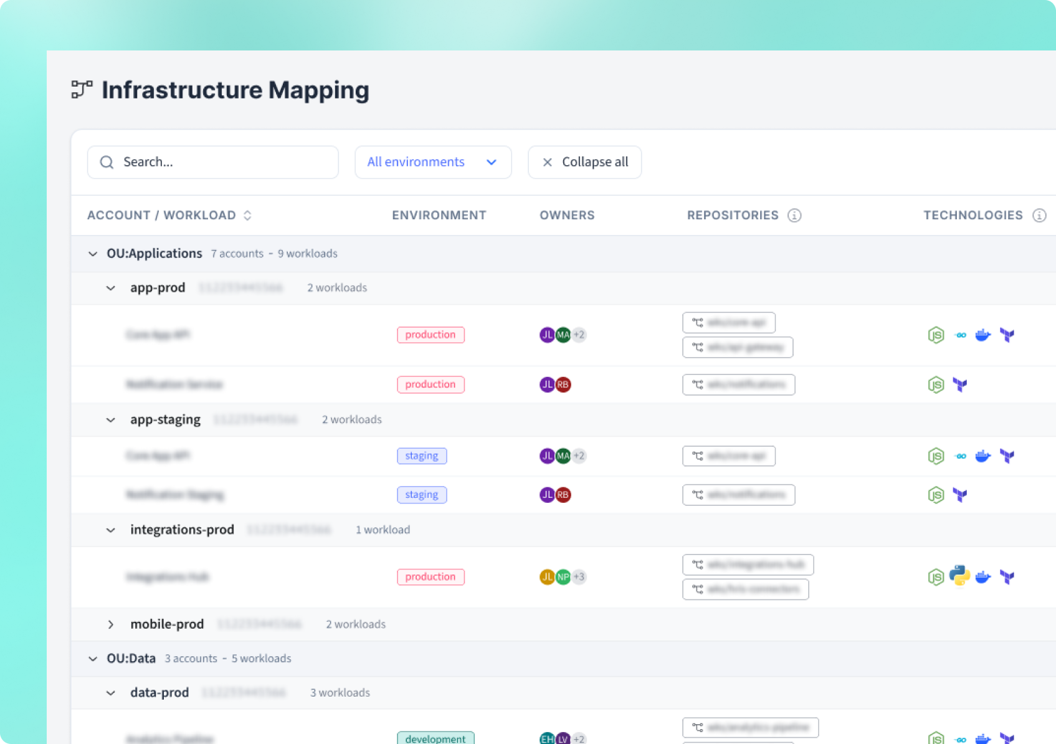Open second repository chip in integrations-prod row

[x=746, y=589]
